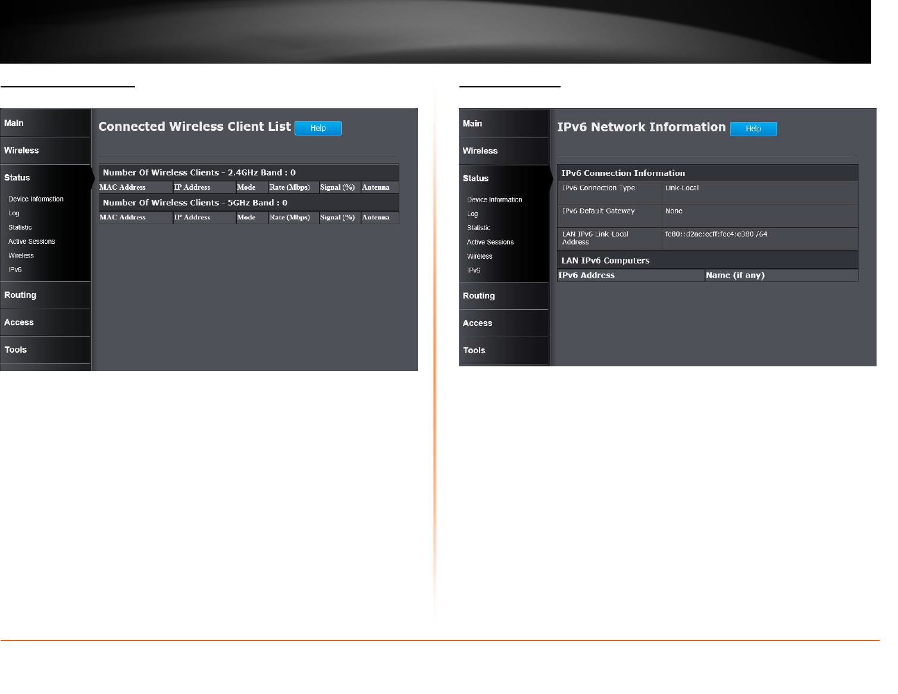Open Help on Connected Wireless Client List
This screenshot has width=898, height=694.
tap(318, 128)
